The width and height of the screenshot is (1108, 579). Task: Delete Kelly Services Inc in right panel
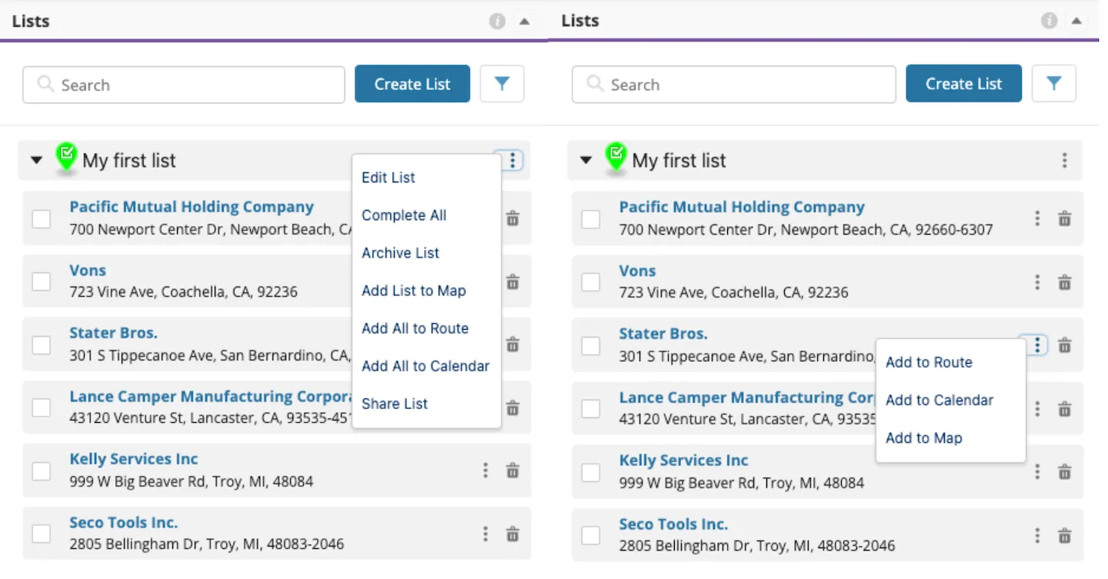click(1065, 471)
